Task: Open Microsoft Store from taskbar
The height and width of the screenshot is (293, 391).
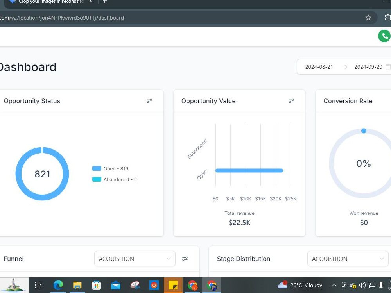Action: coord(97,285)
